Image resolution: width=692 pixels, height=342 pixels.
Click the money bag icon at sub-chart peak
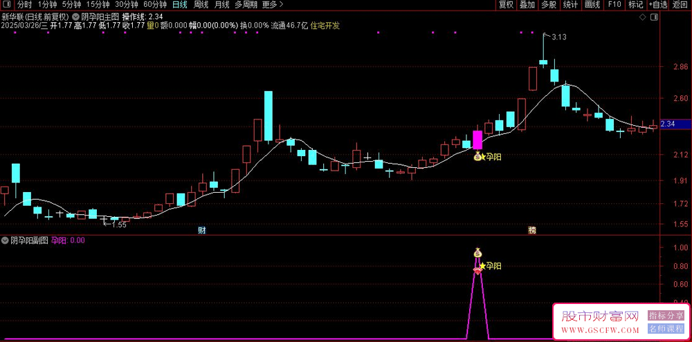click(x=477, y=253)
